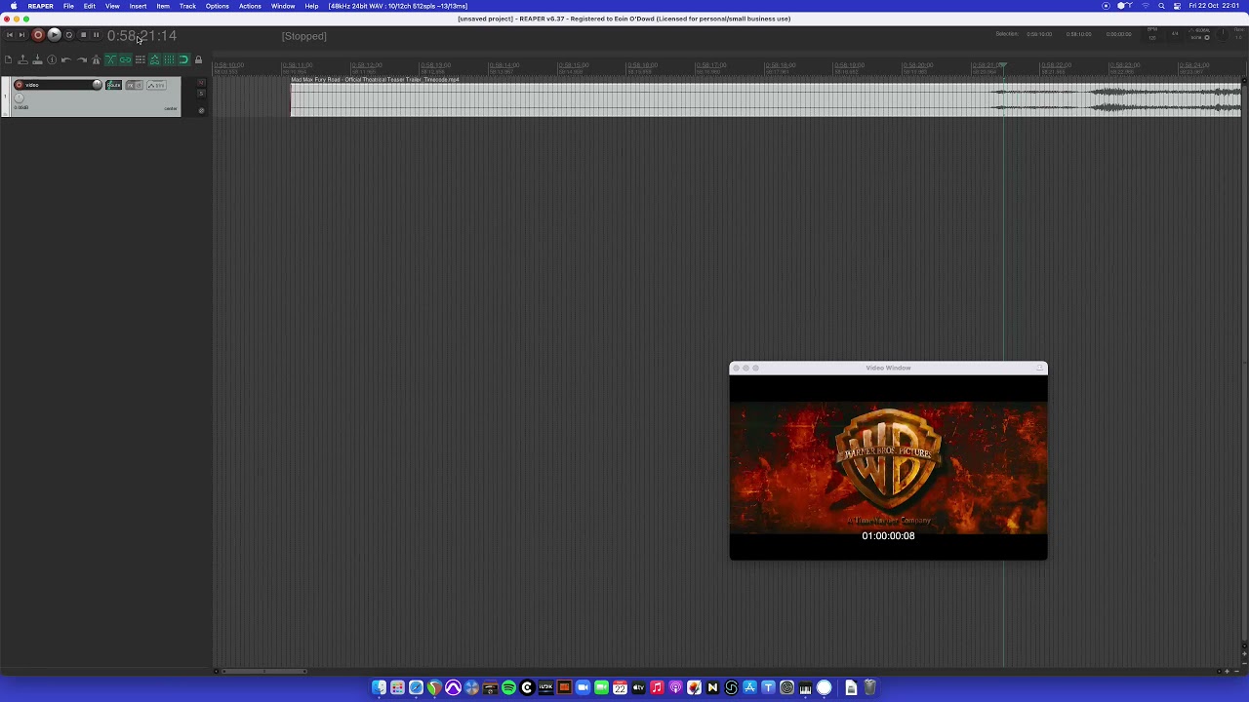The height and width of the screenshot is (702, 1249).
Task: Click the red Record transport button
Action: (x=38, y=35)
